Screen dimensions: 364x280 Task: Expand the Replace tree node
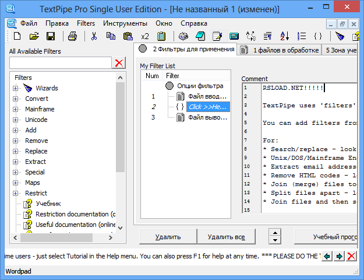click(16, 151)
